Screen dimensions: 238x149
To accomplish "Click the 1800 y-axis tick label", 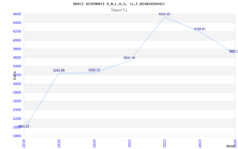I will pyautogui.click(x=17, y=136).
